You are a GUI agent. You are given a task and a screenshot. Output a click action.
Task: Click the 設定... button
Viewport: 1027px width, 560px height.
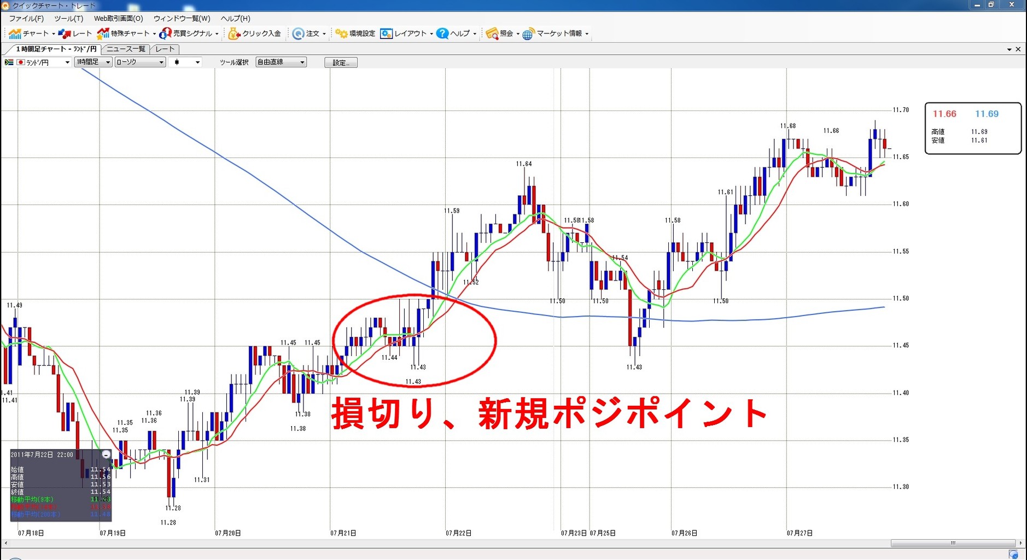[341, 62]
